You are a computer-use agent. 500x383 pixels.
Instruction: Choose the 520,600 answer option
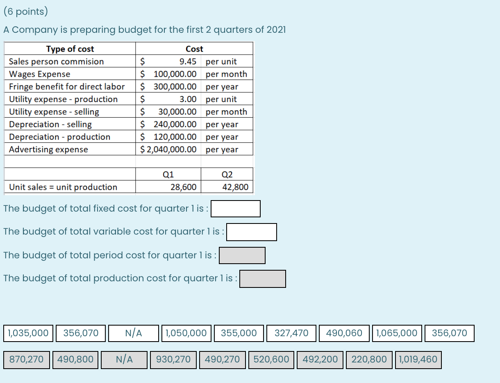point(271,360)
